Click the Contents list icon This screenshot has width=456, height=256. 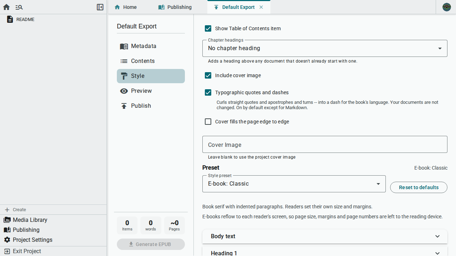click(x=124, y=61)
